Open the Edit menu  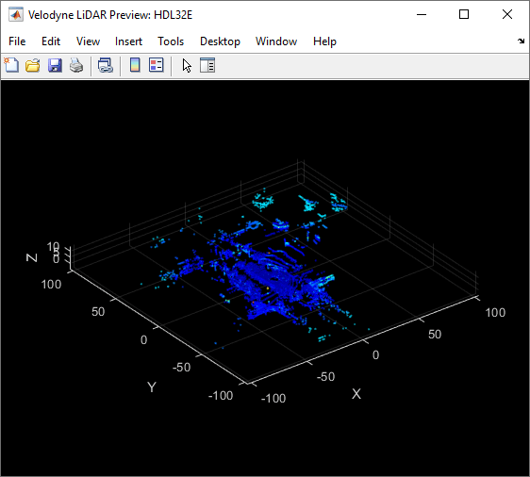pyautogui.click(x=51, y=41)
